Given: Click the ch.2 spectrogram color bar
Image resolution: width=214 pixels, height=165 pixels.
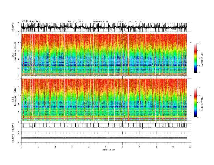Looking at the screenshot, I should (x=195, y=103).
